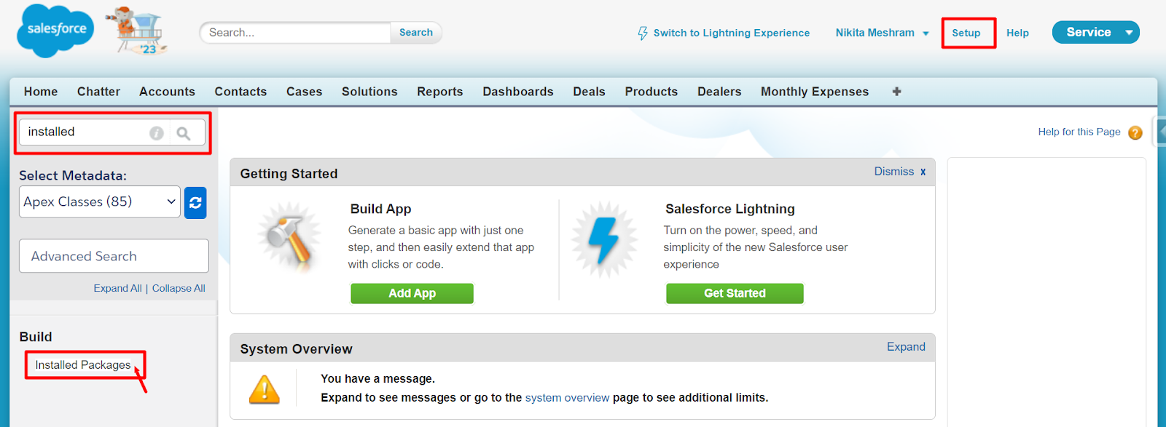
Task: Dismiss the Getting Started panel
Action: pos(894,172)
